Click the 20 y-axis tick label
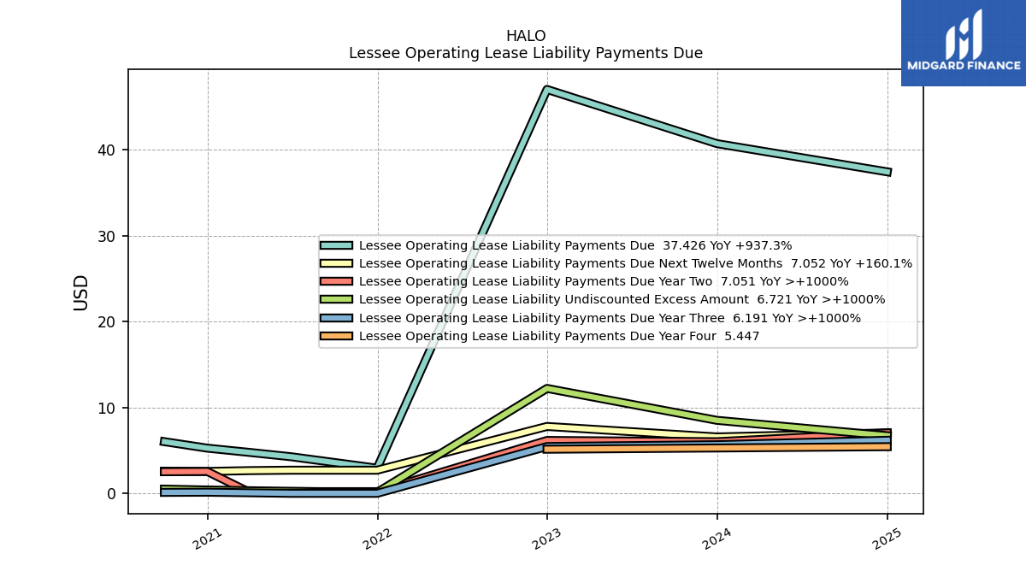Viewport: 1026px width, 577px height. coord(107,322)
